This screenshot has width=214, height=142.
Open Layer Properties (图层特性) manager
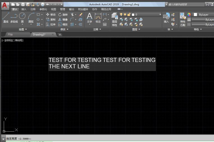click(x=115, y=19)
